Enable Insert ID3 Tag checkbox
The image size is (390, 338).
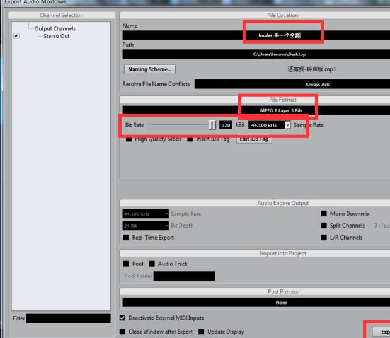(x=190, y=139)
